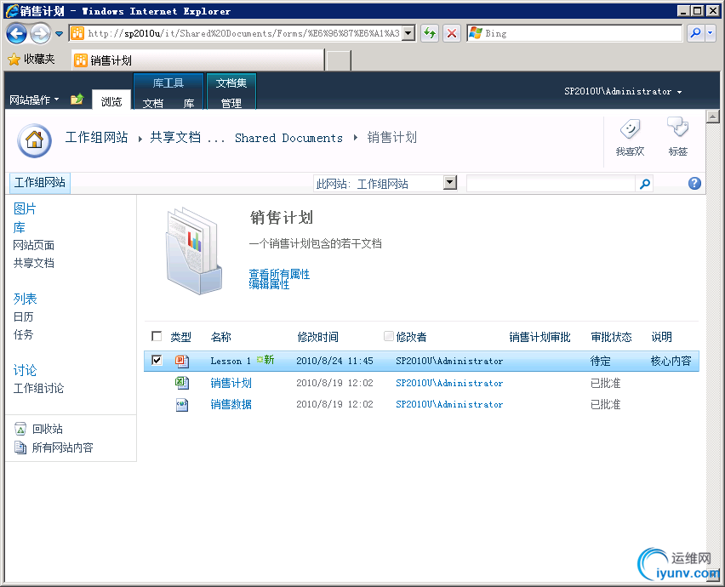Open 任务 in the left navigation
This screenshot has width=725, height=587.
pyautogui.click(x=23, y=334)
